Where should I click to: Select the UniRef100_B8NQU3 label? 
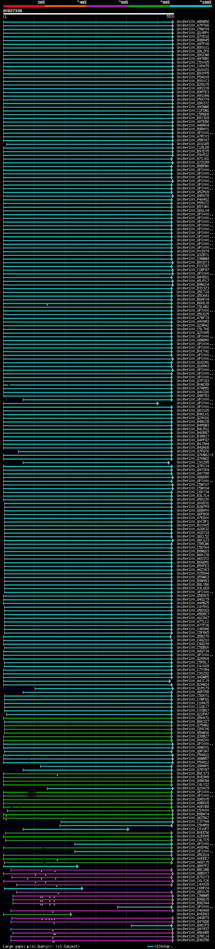pyautogui.click(x=193, y=551)
